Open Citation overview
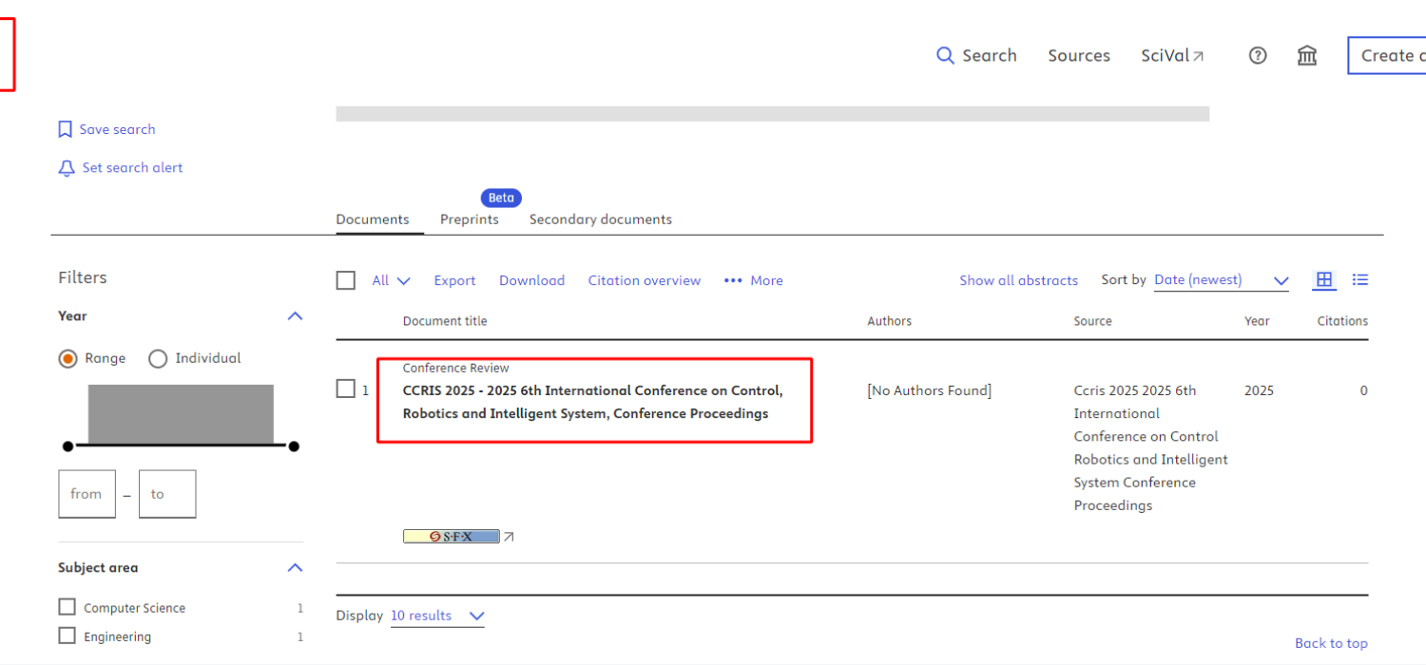Image resolution: width=1426 pixels, height=665 pixels. [645, 280]
